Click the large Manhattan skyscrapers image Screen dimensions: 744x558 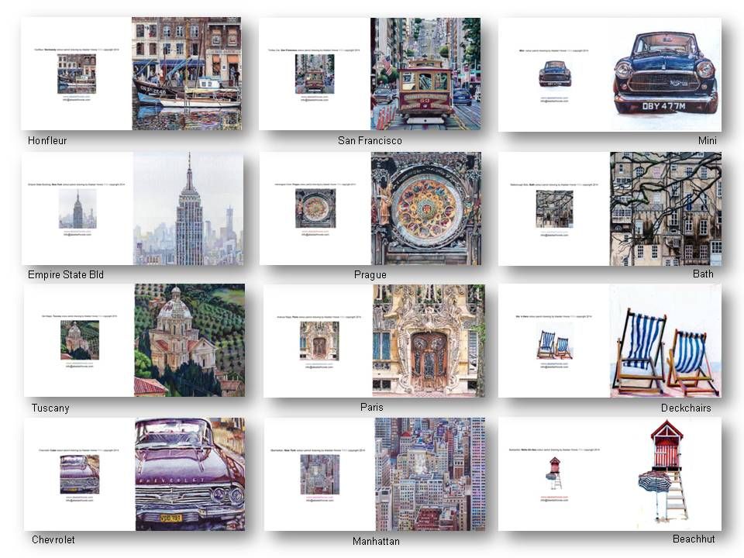[x=429, y=474]
